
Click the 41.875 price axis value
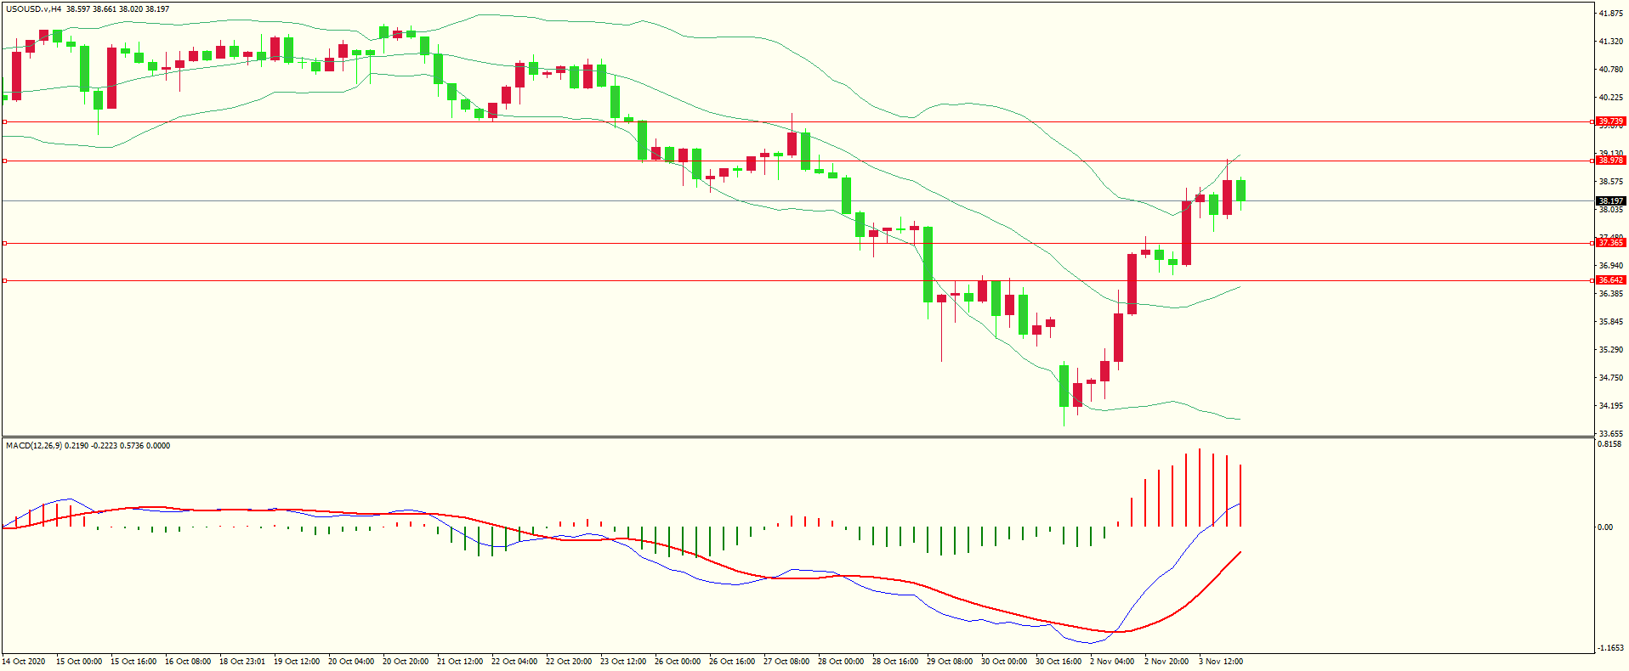click(1611, 14)
